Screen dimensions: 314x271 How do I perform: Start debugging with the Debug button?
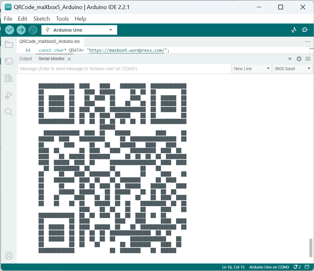33,30
